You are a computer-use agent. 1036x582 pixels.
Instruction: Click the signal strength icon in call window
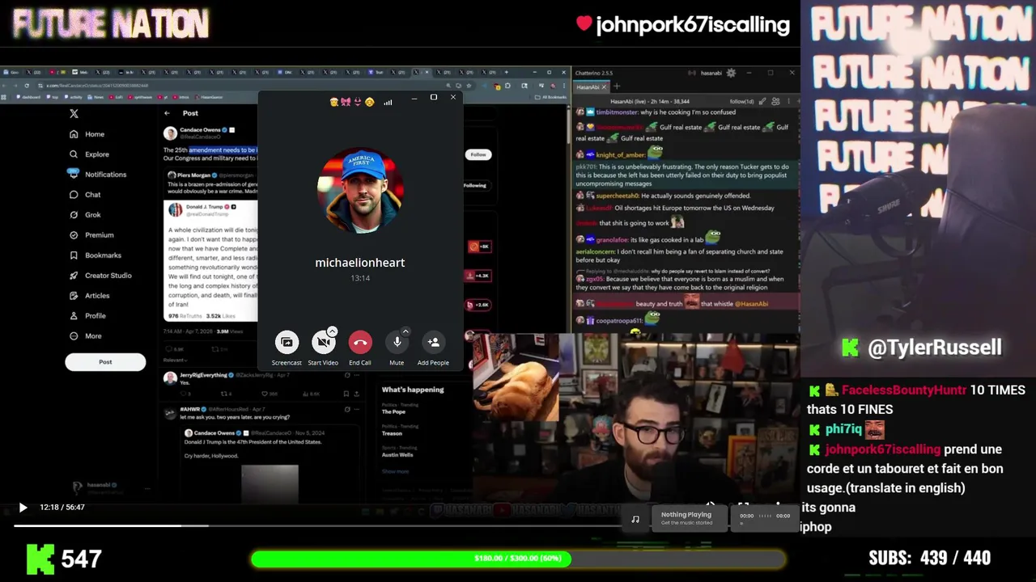tap(388, 103)
